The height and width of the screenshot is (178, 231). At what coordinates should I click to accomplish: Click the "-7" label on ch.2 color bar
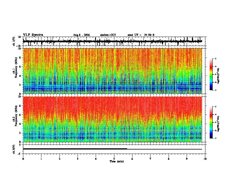[215, 138]
